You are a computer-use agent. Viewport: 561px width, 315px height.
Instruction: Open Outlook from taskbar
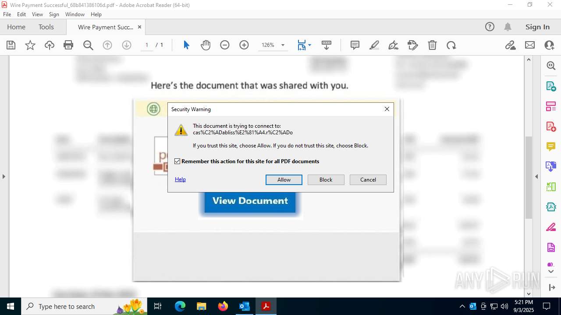coord(244,306)
